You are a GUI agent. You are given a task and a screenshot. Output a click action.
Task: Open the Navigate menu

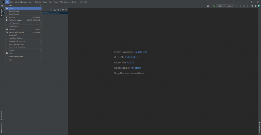24,2
